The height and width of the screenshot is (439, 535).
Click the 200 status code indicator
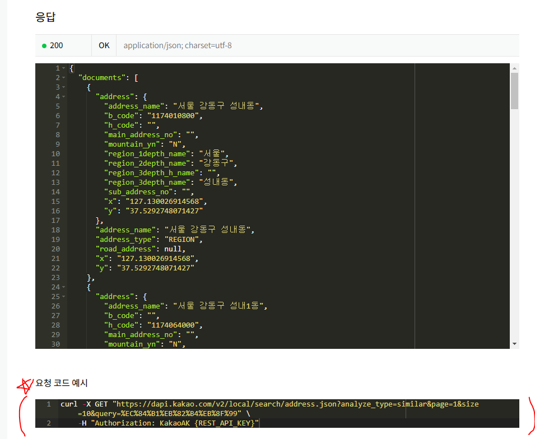tap(53, 45)
